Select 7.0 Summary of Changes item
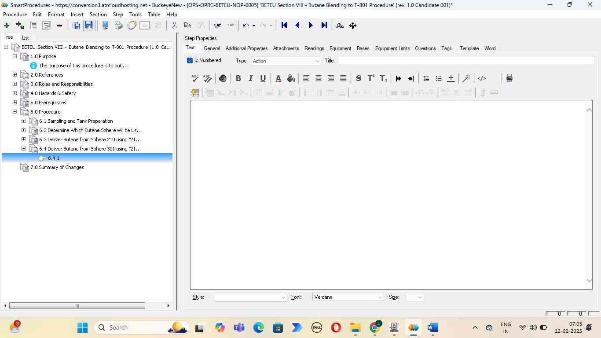 (57, 167)
